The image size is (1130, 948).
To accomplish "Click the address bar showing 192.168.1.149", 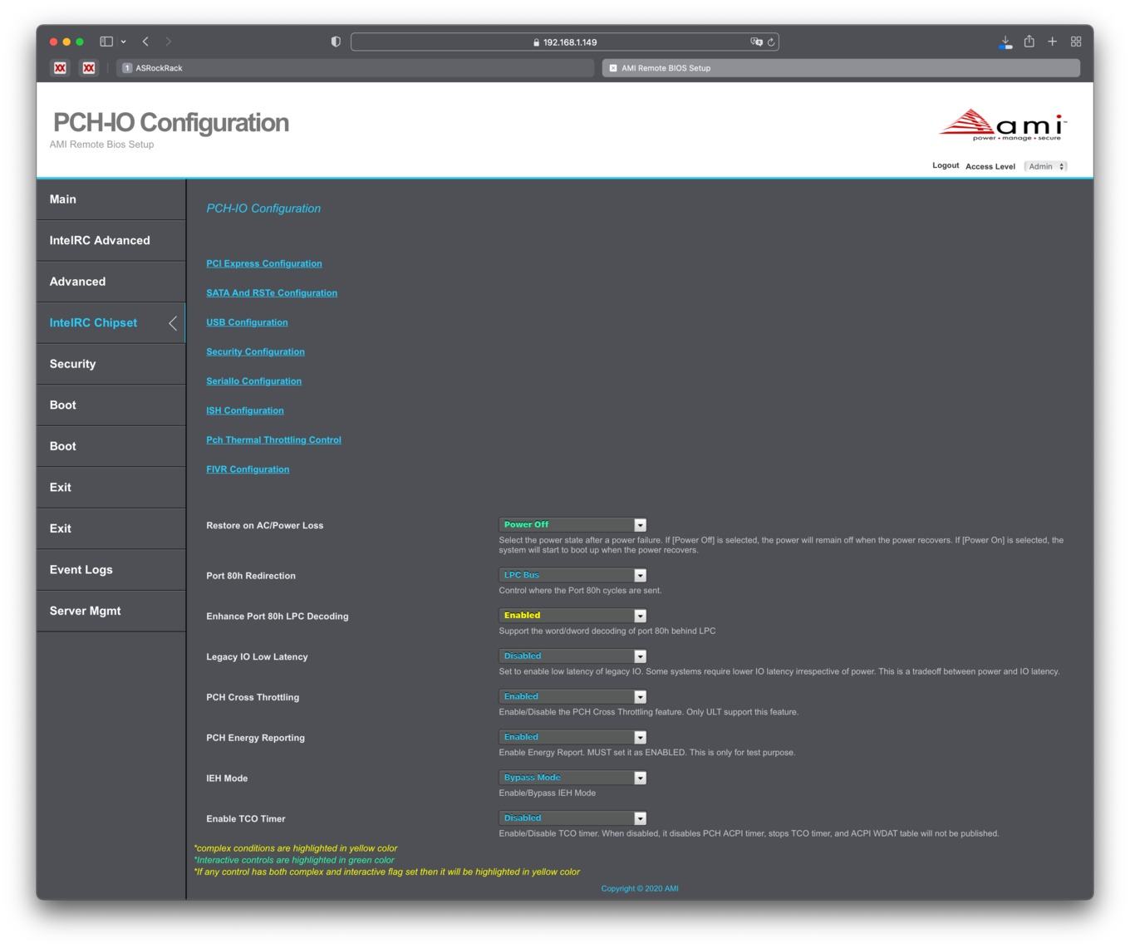I will [x=565, y=42].
